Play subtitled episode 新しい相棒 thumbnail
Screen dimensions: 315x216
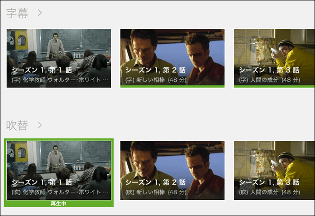(172, 57)
